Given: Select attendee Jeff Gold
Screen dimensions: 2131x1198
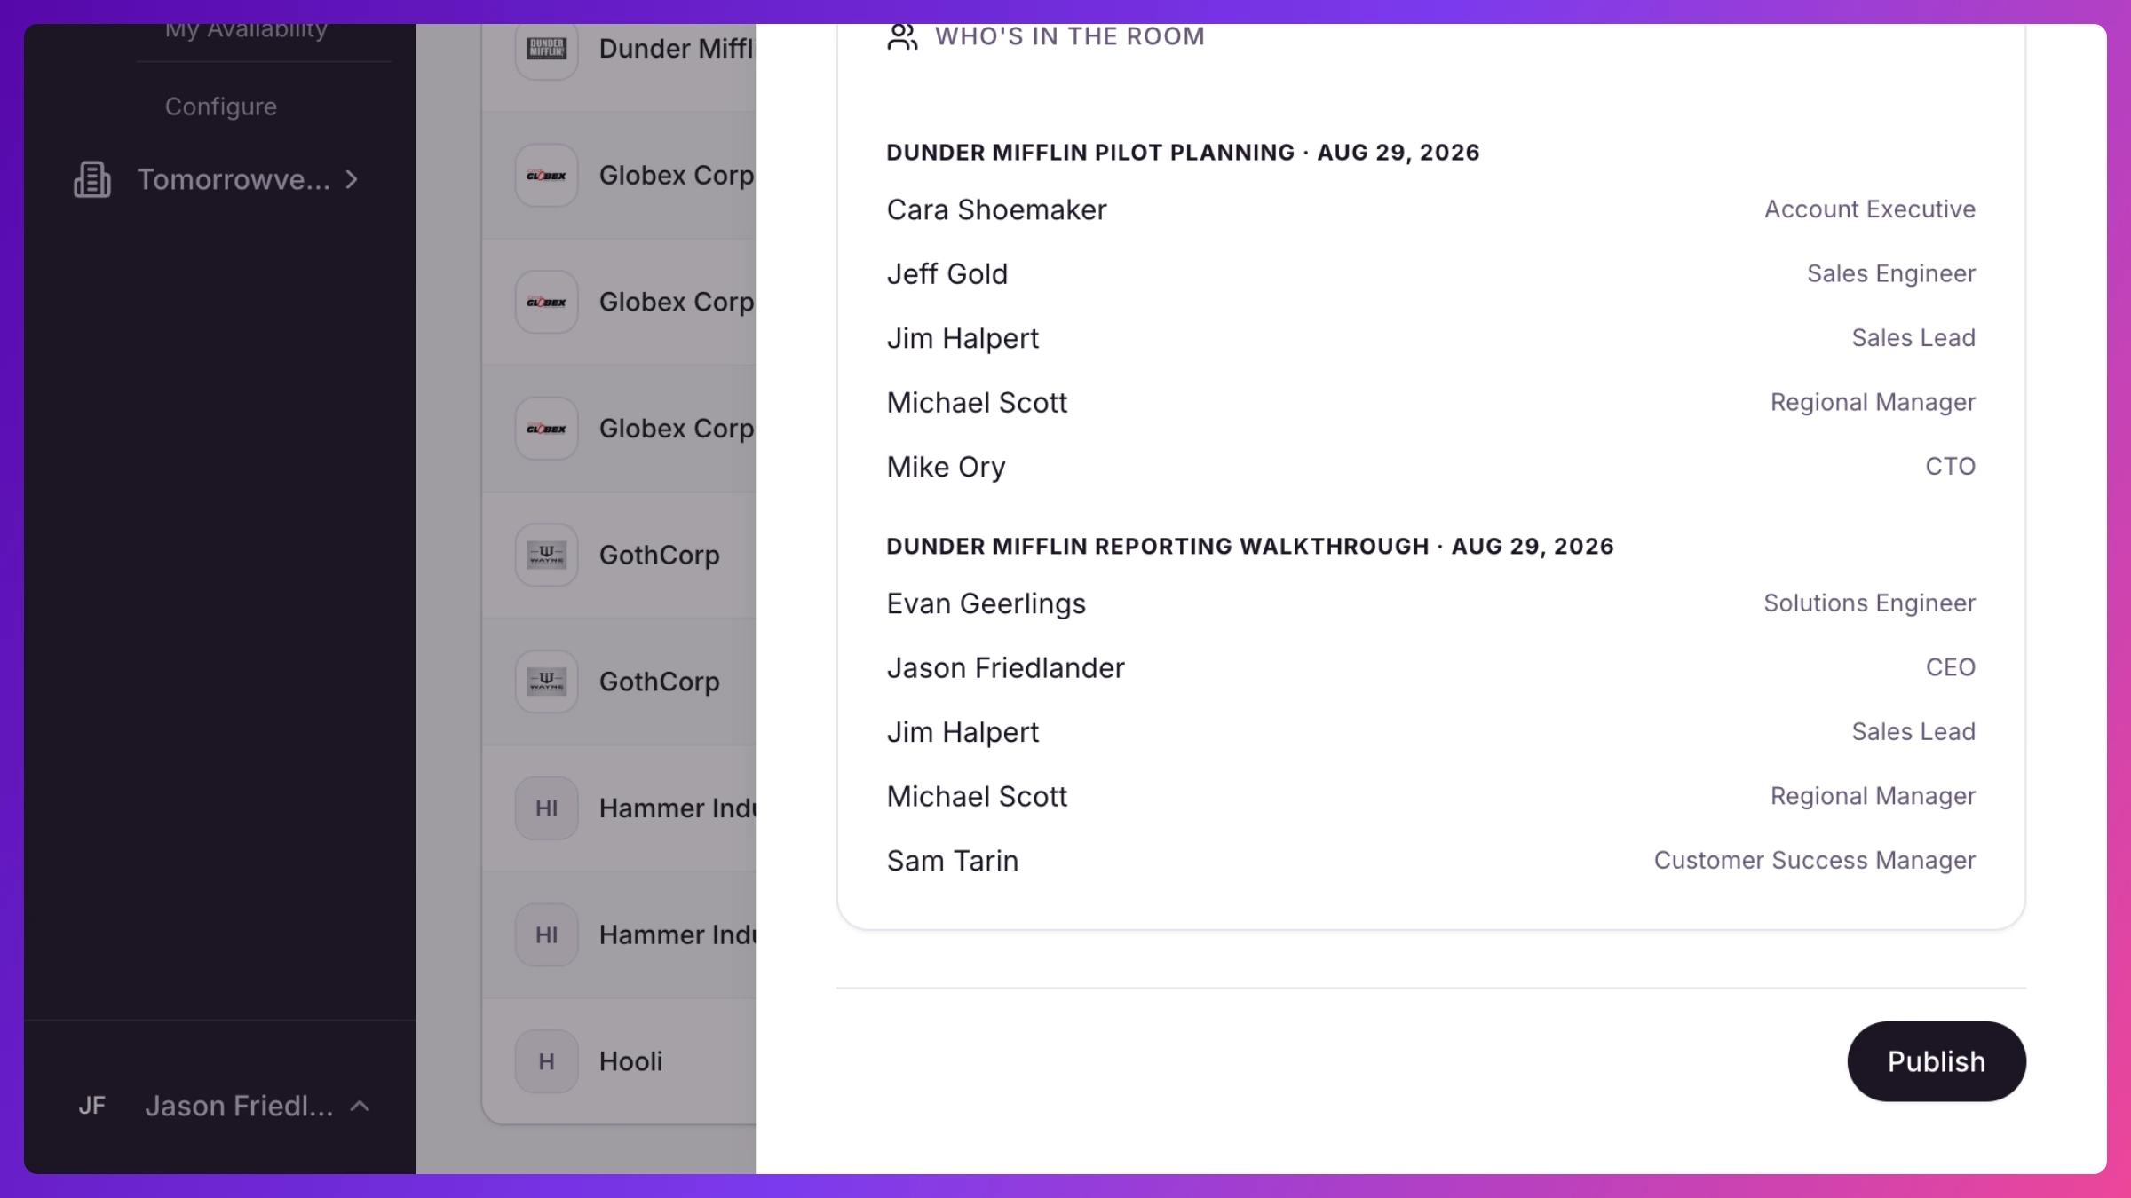Looking at the screenshot, I should click(947, 274).
